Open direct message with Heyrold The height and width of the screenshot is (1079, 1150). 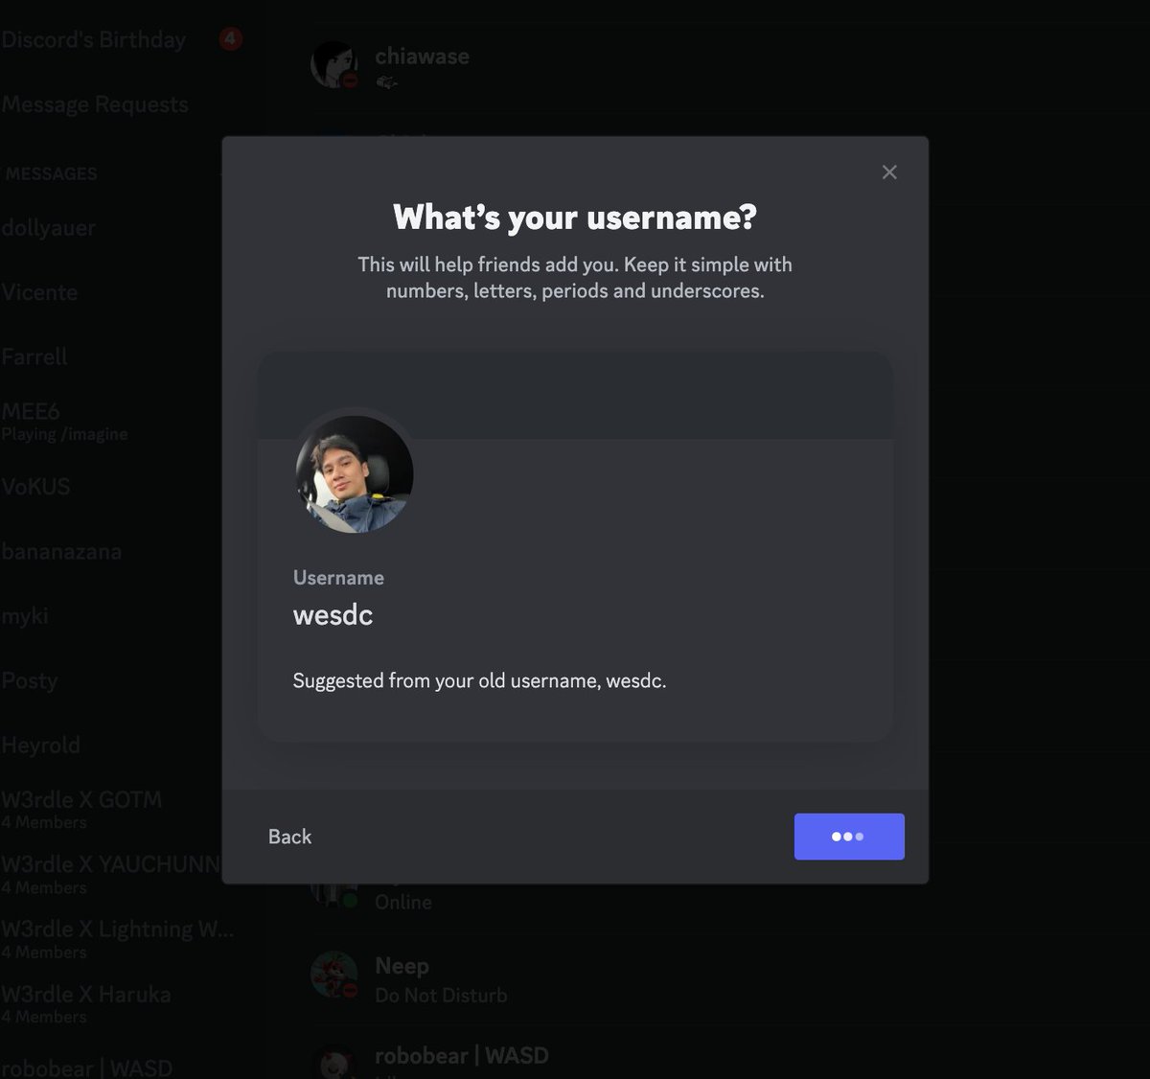pos(40,745)
